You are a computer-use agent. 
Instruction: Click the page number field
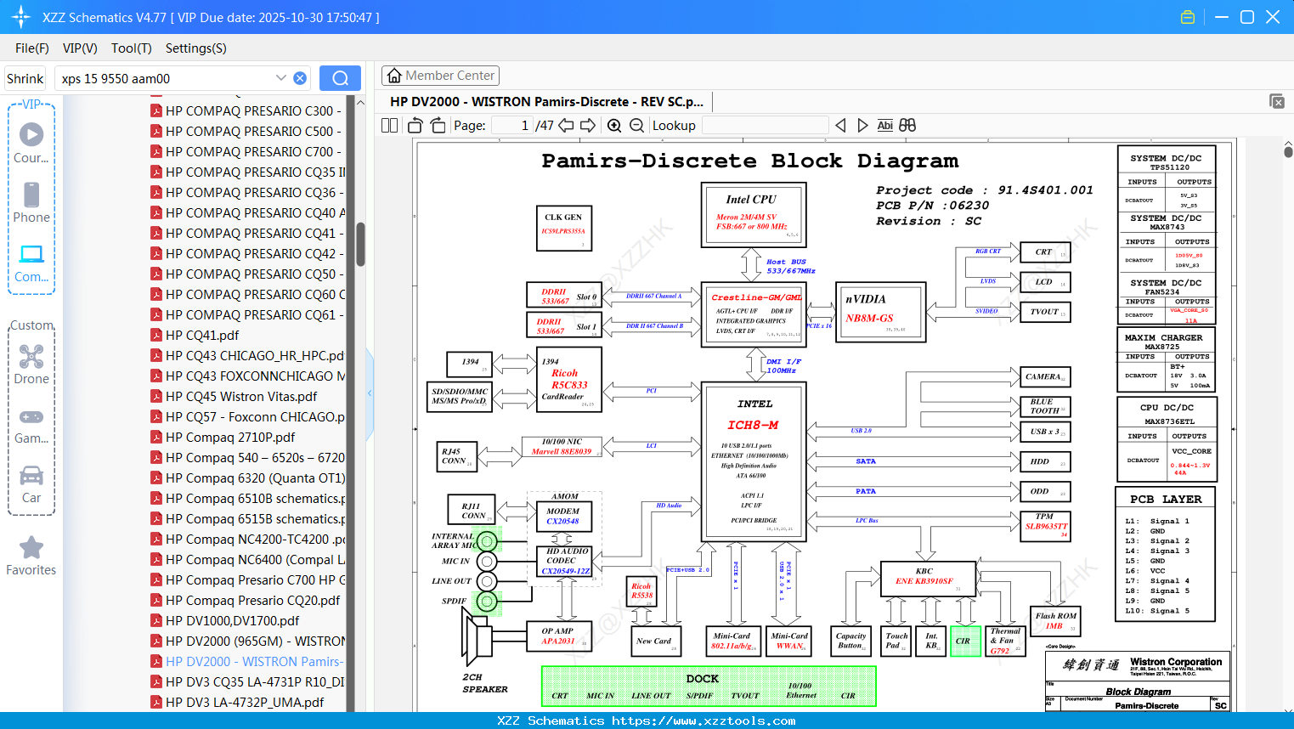click(x=511, y=125)
